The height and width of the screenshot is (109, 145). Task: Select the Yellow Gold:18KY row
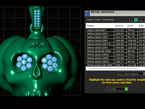pyautogui.click(x=115, y=41)
